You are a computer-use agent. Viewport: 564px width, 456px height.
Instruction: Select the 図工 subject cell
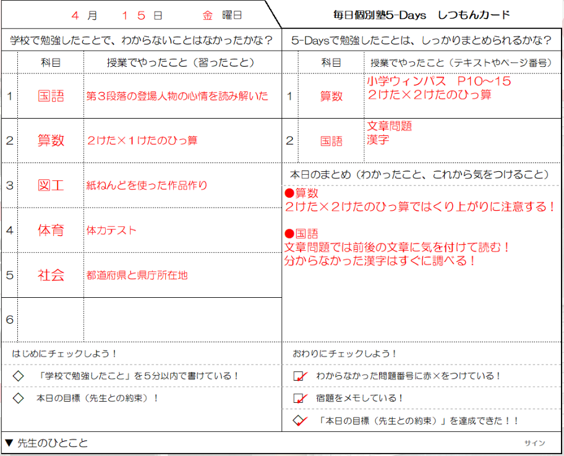point(51,185)
